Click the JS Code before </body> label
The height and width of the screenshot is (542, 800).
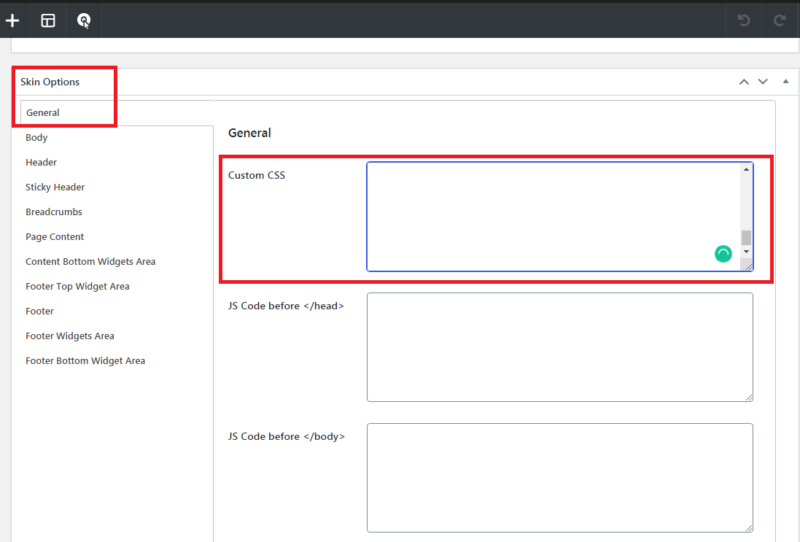pos(286,436)
